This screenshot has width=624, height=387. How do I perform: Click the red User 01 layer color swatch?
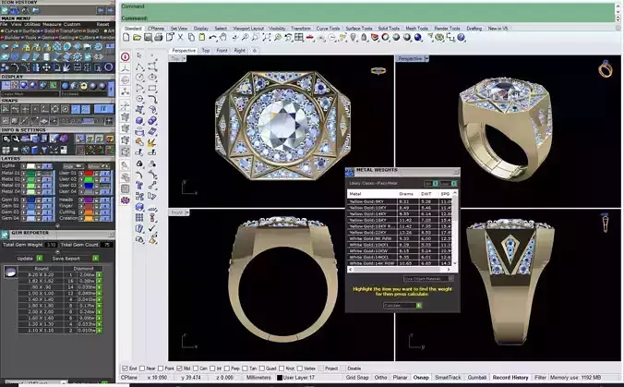tap(89, 174)
